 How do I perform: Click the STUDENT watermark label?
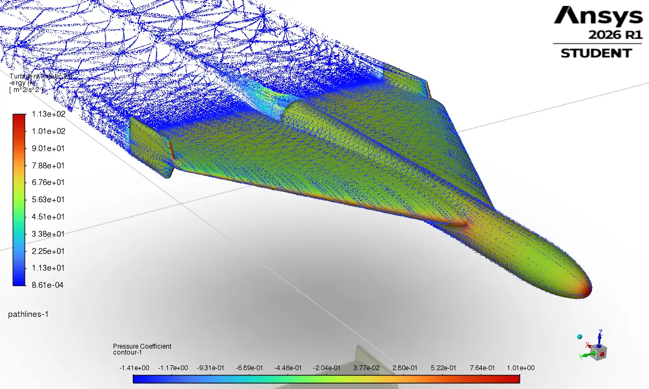tap(596, 53)
